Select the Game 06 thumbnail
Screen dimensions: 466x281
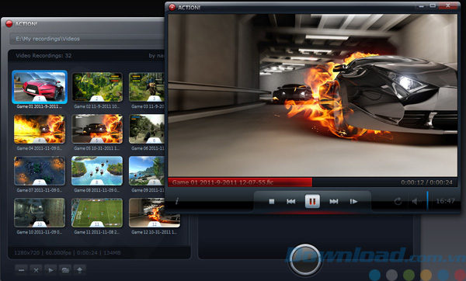[147, 129]
